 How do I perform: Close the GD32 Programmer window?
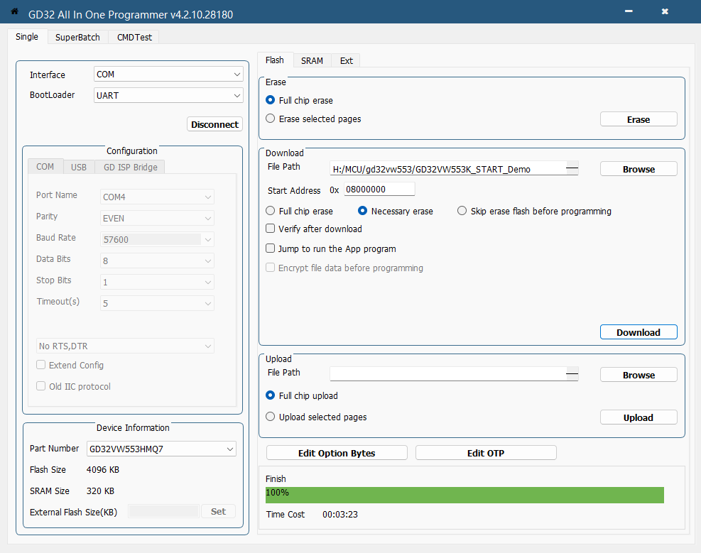click(x=665, y=12)
